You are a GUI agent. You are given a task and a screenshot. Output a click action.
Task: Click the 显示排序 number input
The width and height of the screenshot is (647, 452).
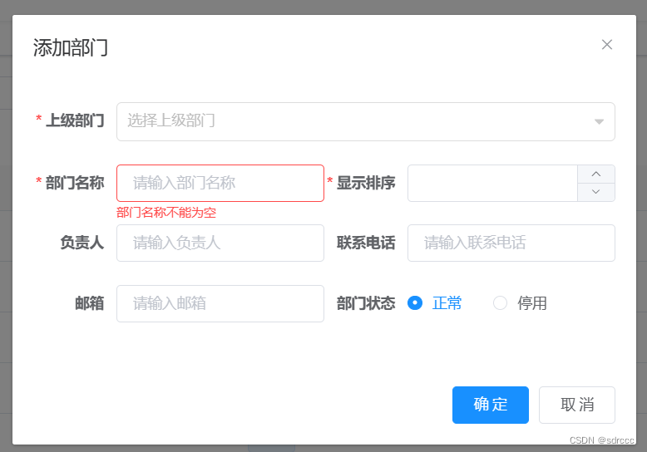tap(492, 183)
